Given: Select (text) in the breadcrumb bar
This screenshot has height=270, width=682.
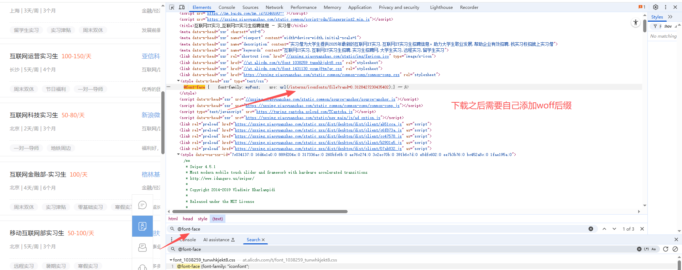Looking at the screenshot, I should tap(218, 219).
